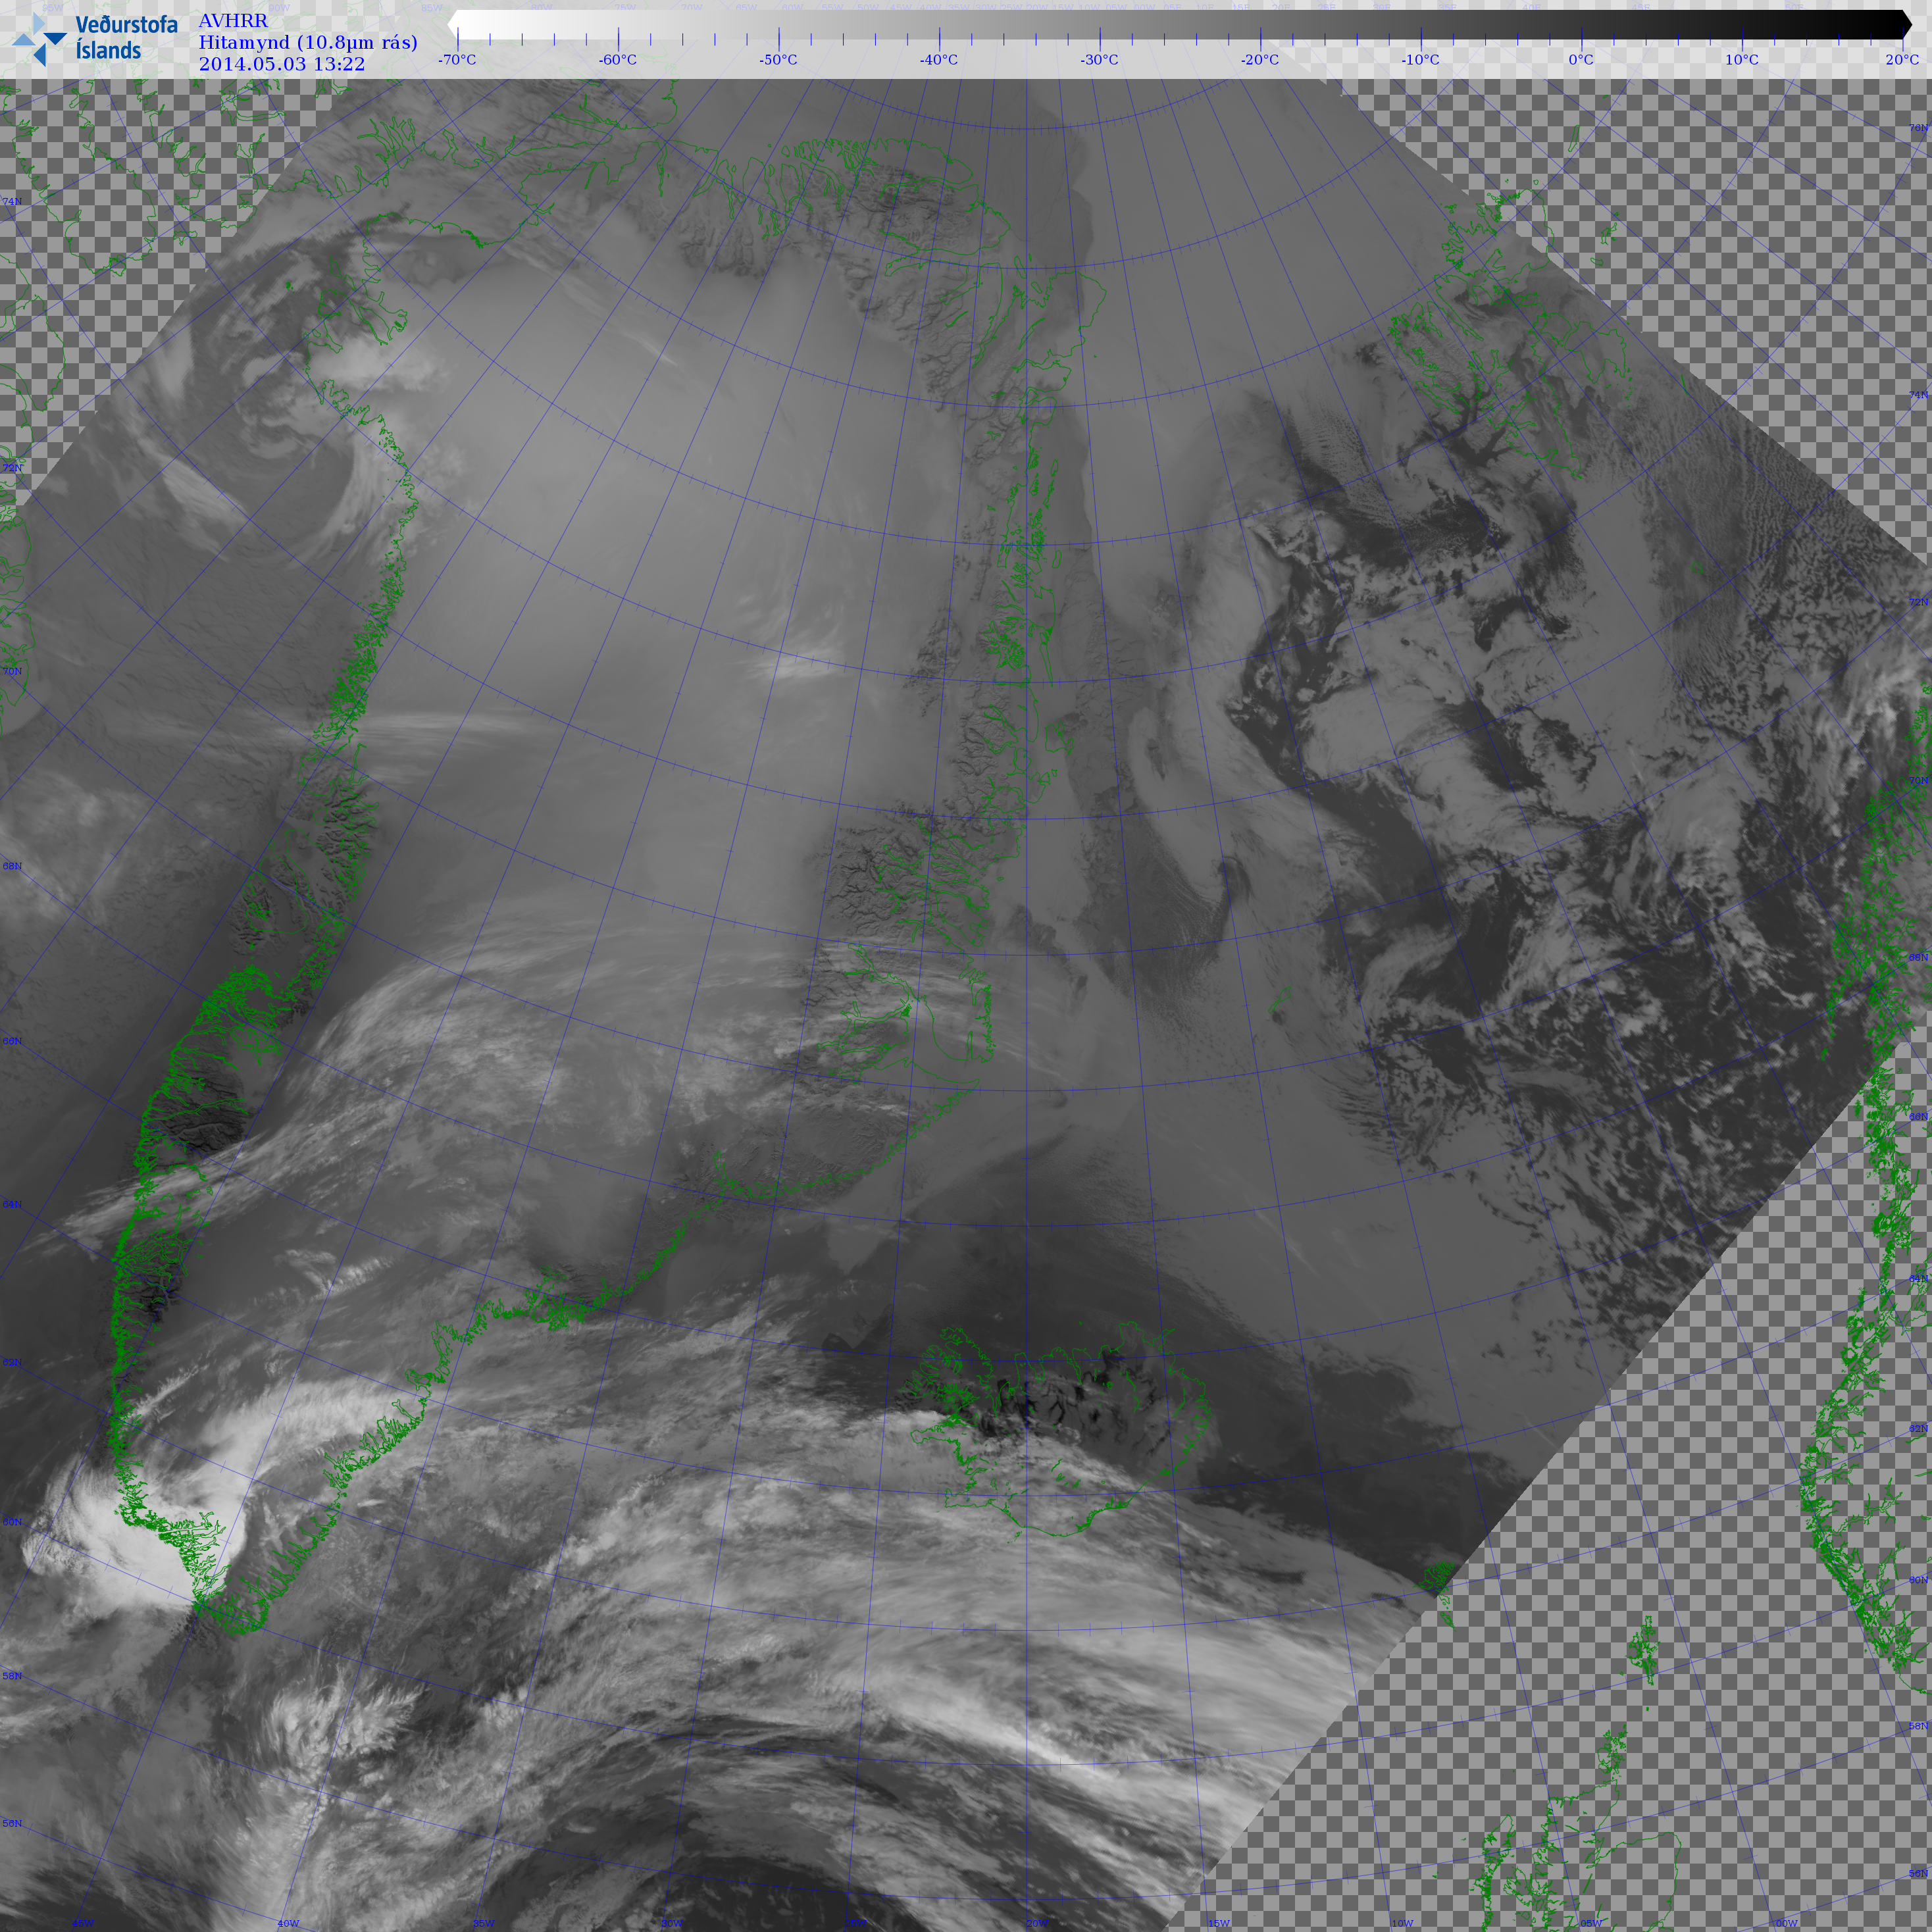
Task: Click the Veðurstofa Íslands logo icon
Action: [40, 40]
